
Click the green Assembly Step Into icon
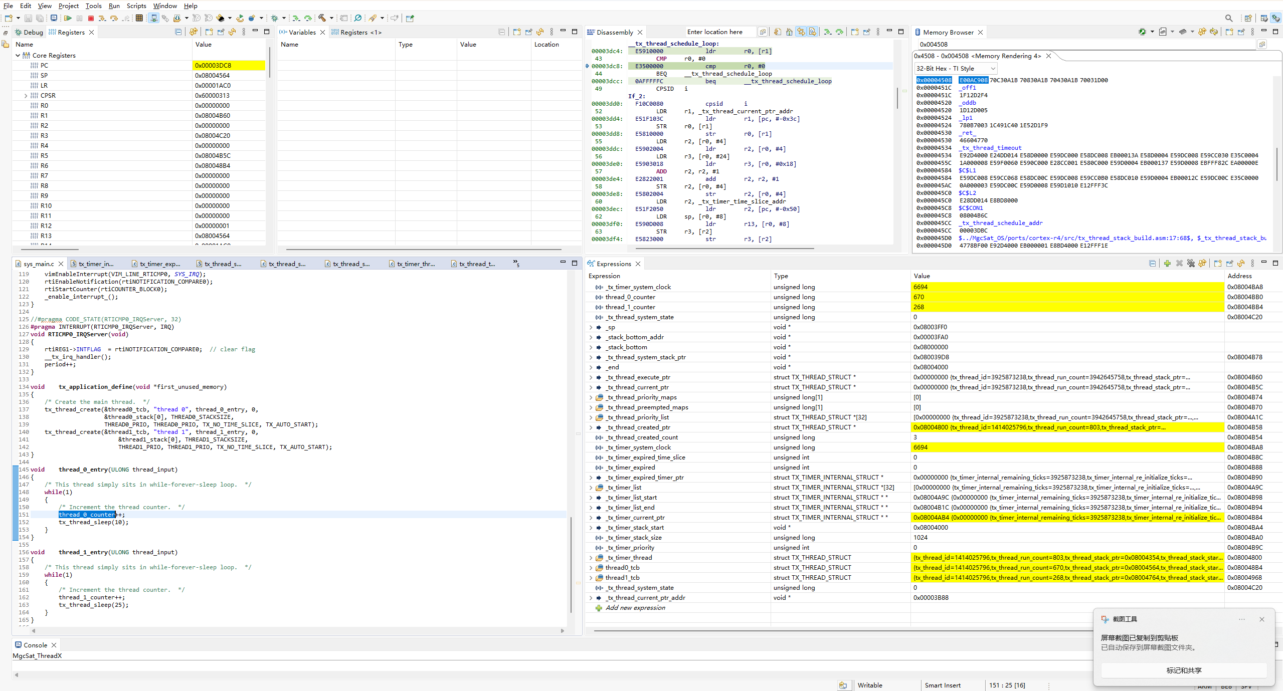[296, 18]
